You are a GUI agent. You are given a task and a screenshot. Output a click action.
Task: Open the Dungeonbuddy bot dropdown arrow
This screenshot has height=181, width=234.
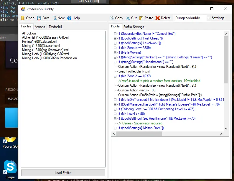coord(208,18)
